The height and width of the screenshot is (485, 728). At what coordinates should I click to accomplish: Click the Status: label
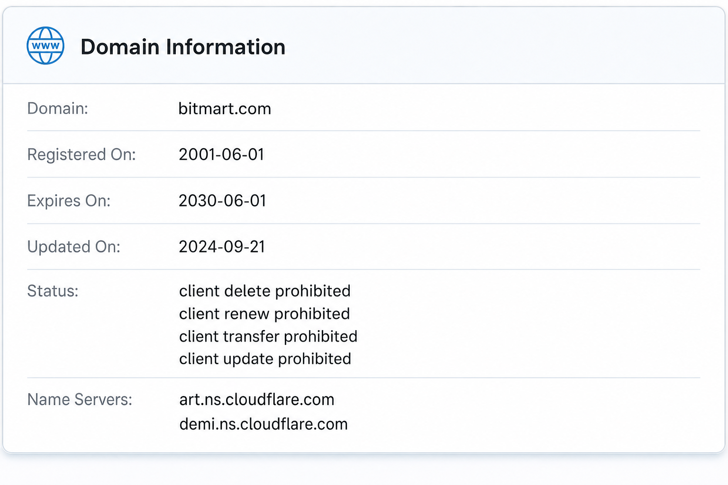53,291
